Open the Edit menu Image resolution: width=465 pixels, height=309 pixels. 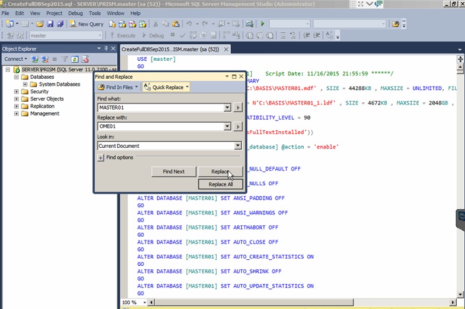20,13
